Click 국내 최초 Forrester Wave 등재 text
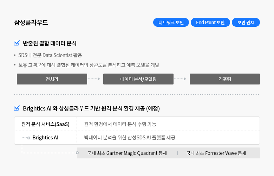Screen dimensions: 274x176 [216, 153]
